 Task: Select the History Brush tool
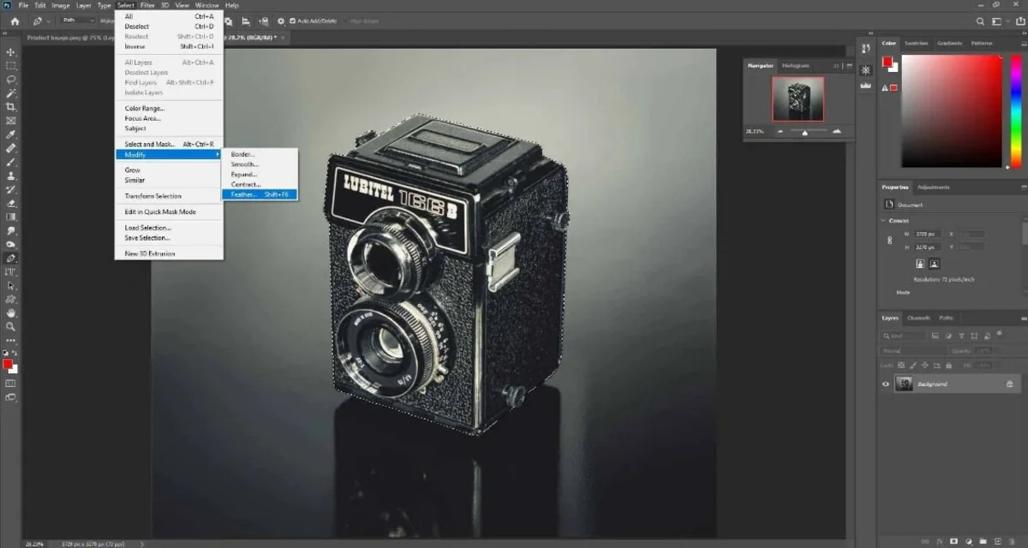point(11,189)
